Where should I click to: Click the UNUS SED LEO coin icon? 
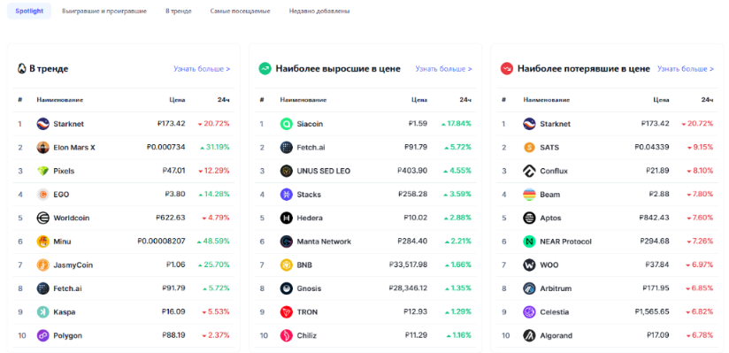pos(286,171)
